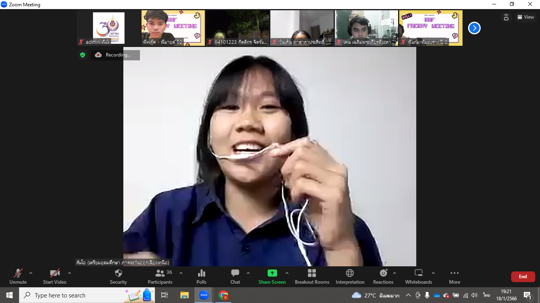The width and height of the screenshot is (540, 303).
Task: Open the Chat panel icon
Action: pyautogui.click(x=235, y=273)
